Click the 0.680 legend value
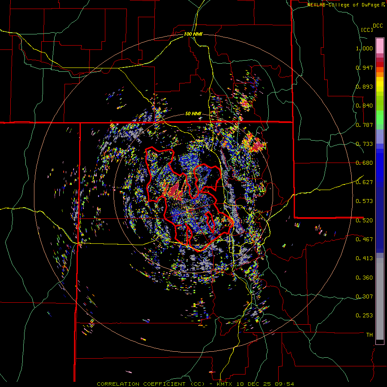 364,163
